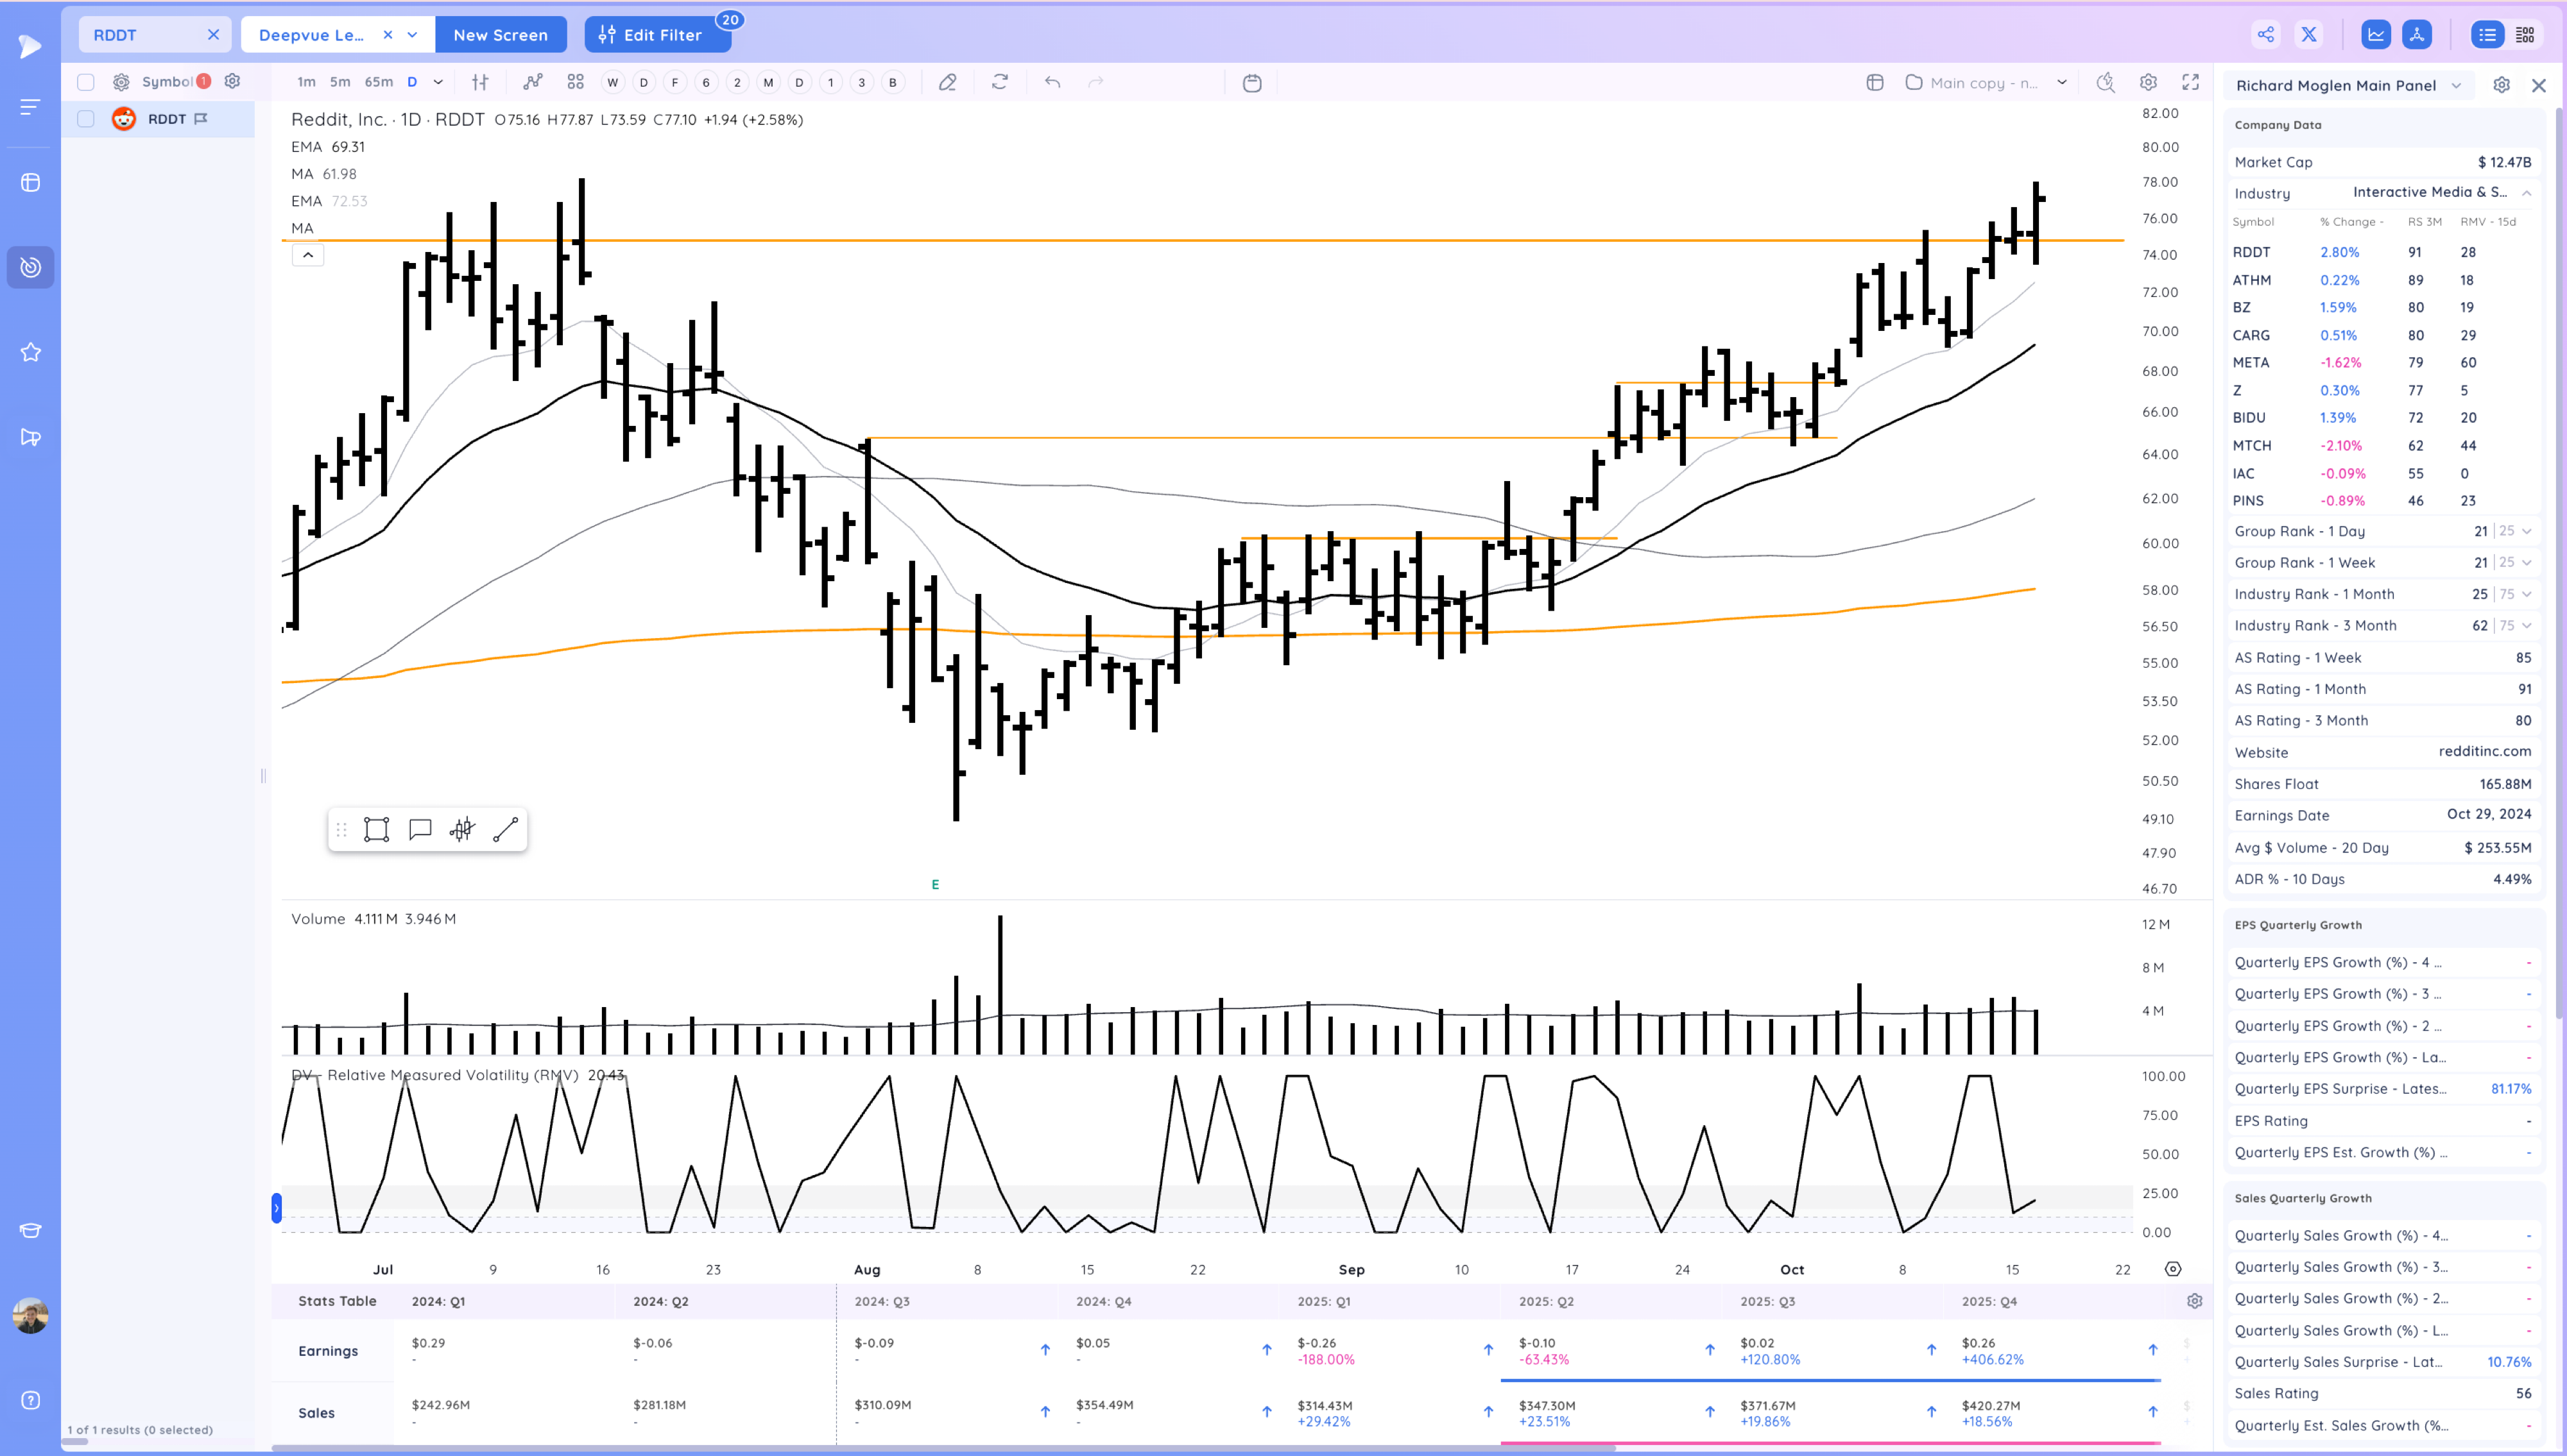Click the eraser drawing tool icon
Screen dimensions: 2567x1456
[947, 83]
